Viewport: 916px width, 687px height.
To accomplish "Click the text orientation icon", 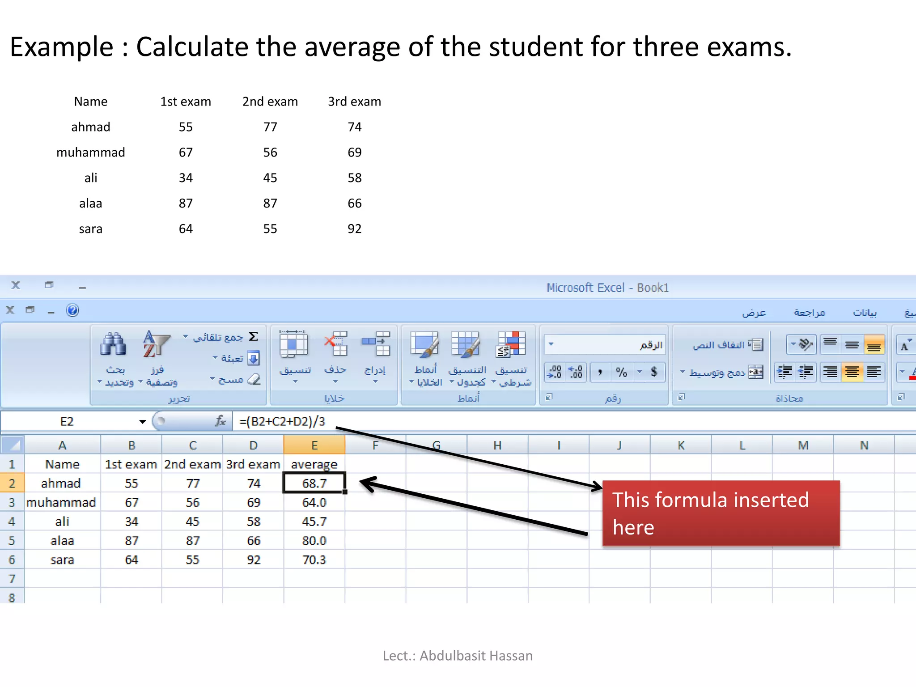I will (x=806, y=344).
